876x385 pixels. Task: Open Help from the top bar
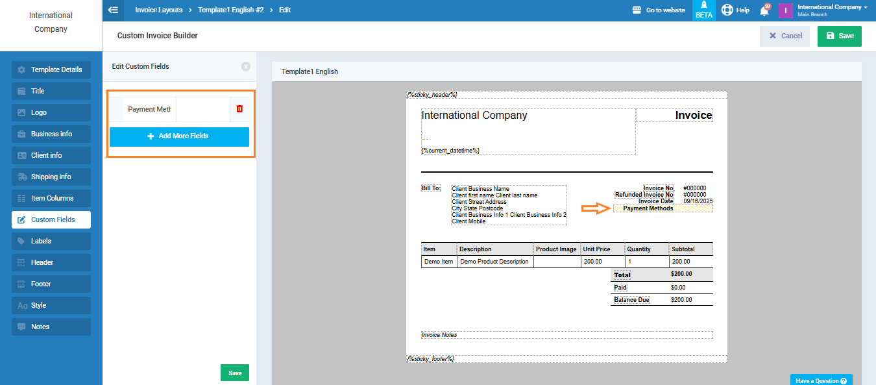click(735, 10)
